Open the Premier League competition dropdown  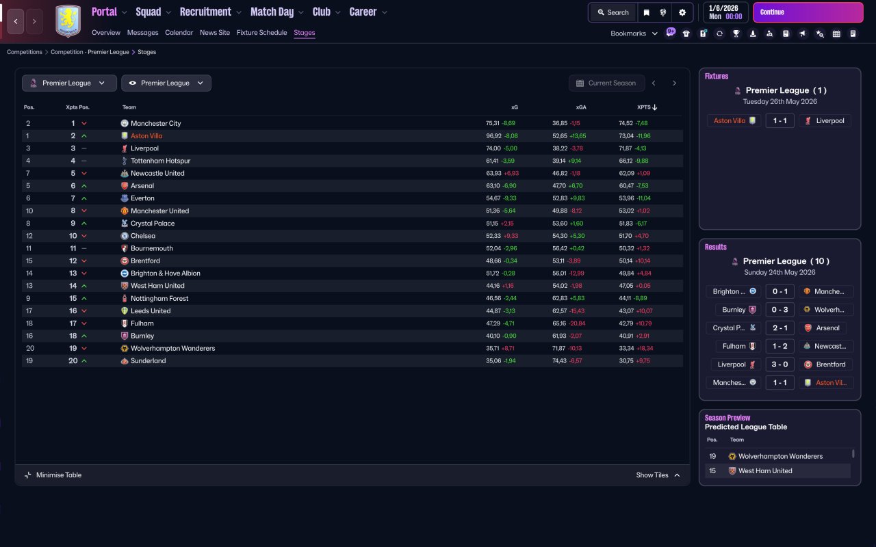pos(69,83)
